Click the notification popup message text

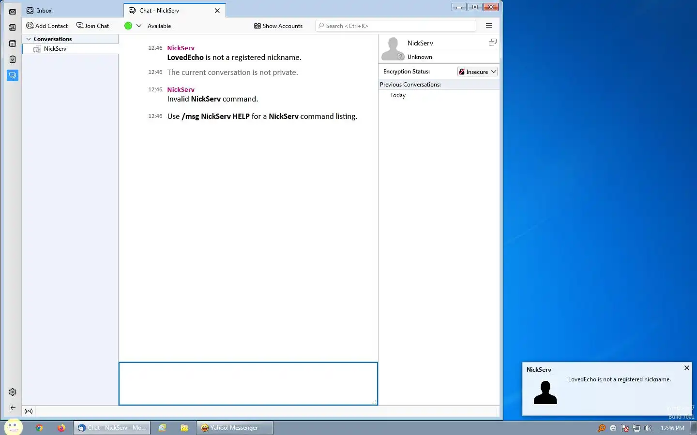point(620,379)
